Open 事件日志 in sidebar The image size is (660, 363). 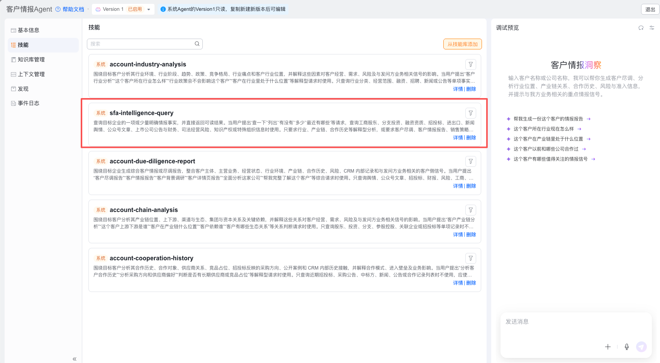click(43, 103)
